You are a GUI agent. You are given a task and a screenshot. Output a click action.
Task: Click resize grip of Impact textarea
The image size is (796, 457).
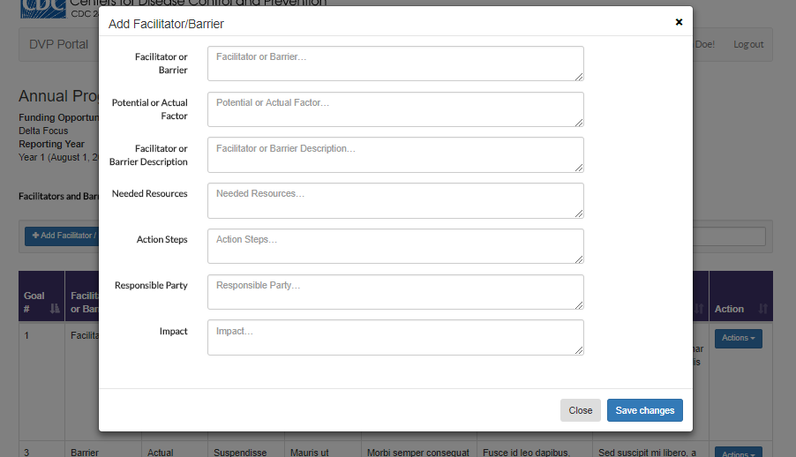coord(579,350)
